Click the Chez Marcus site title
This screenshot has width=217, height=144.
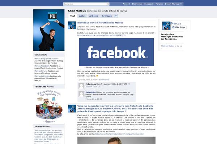pos(77,11)
